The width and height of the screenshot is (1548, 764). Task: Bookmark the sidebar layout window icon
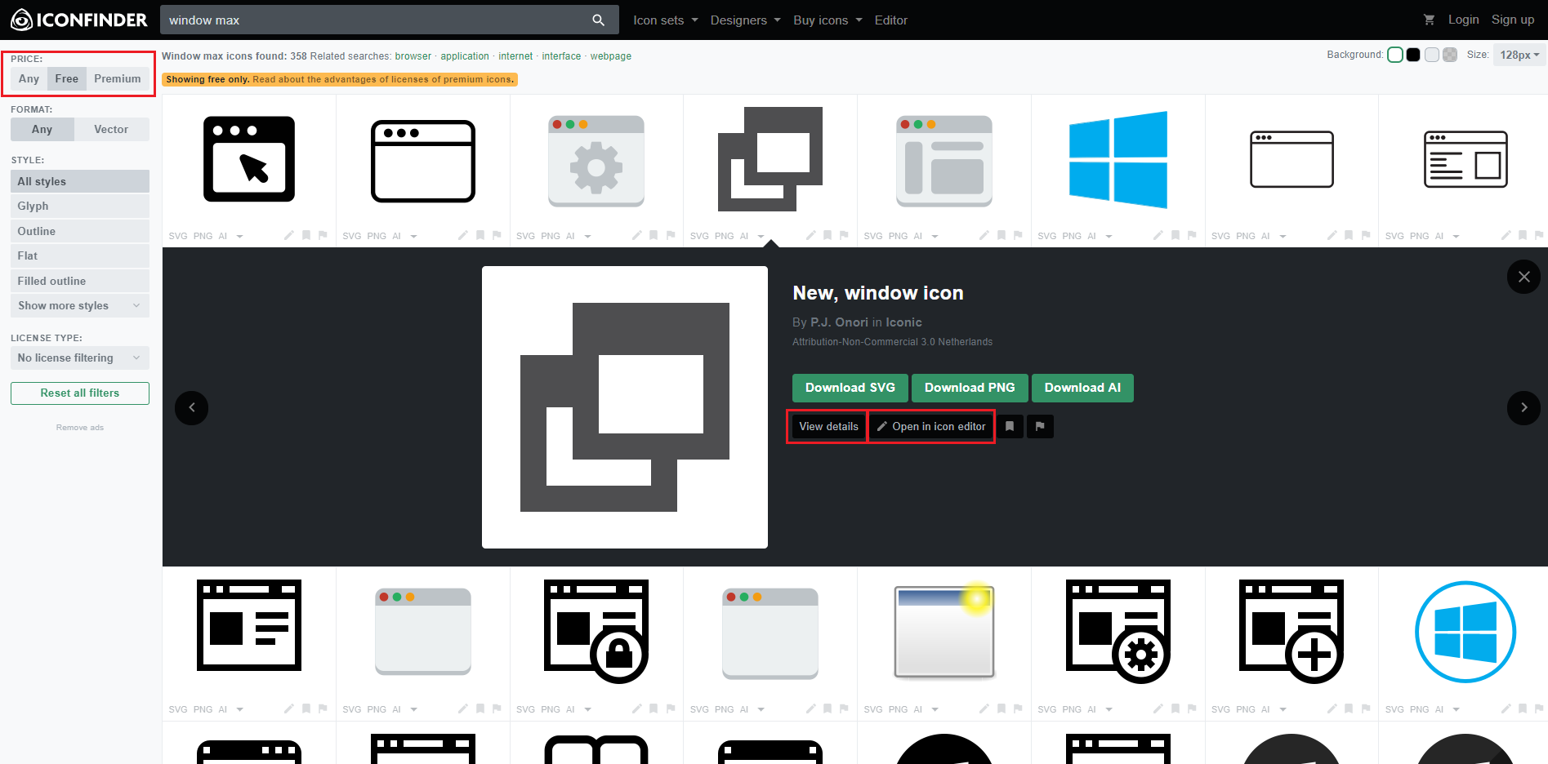coord(1002,235)
